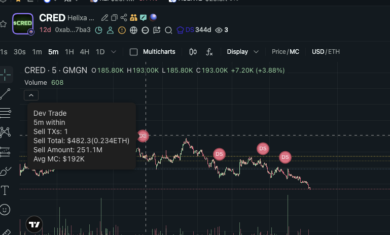Switch chart to 1D timeframe
Image resolution: width=390 pixels, height=235 pixels.
click(100, 52)
